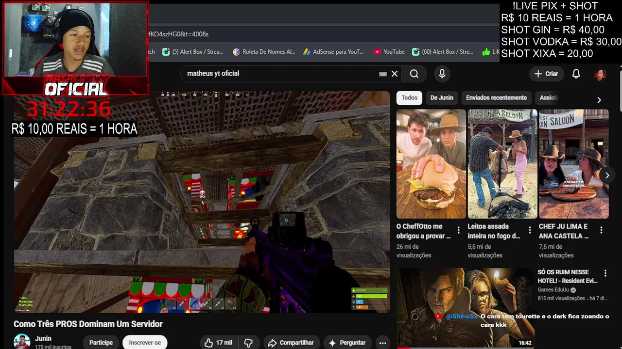Viewport: 622px width, 349px height.
Task: Open the Alert Box (60) bookmark
Action: (443, 52)
